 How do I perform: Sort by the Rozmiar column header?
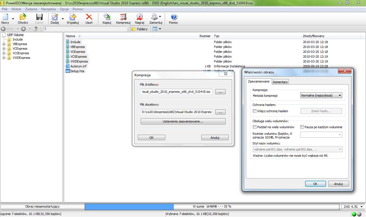[x=182, y=36]
